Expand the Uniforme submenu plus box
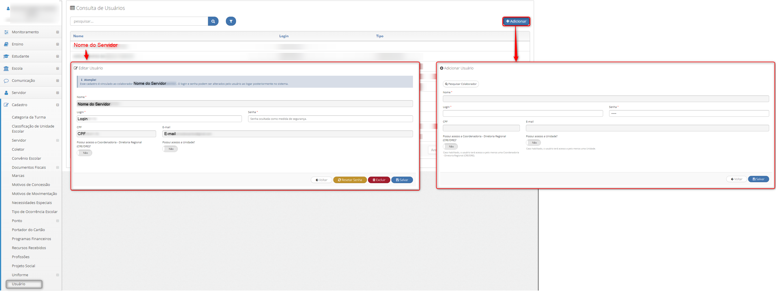This screenshot has height=292, width=776. (58, 275)
